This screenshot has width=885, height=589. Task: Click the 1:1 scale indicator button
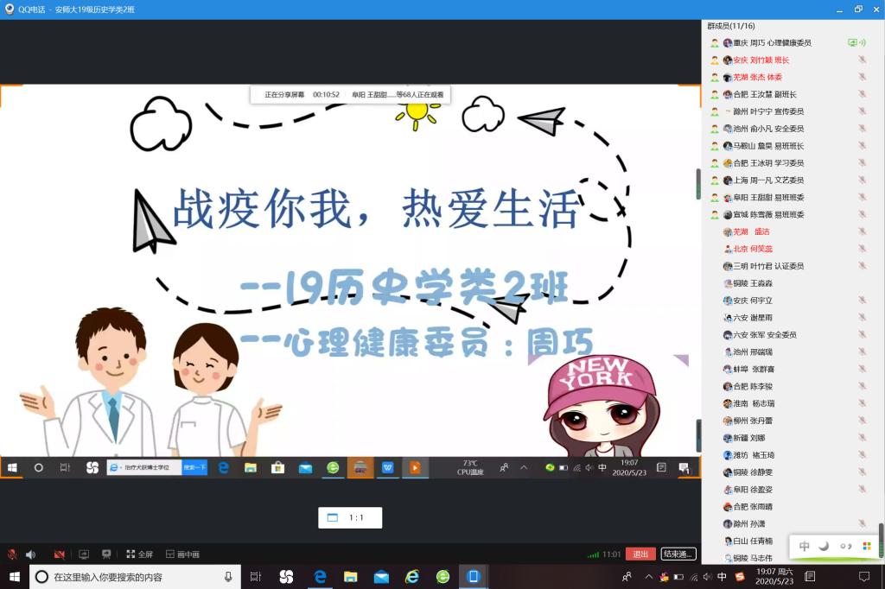coord(349,517)
